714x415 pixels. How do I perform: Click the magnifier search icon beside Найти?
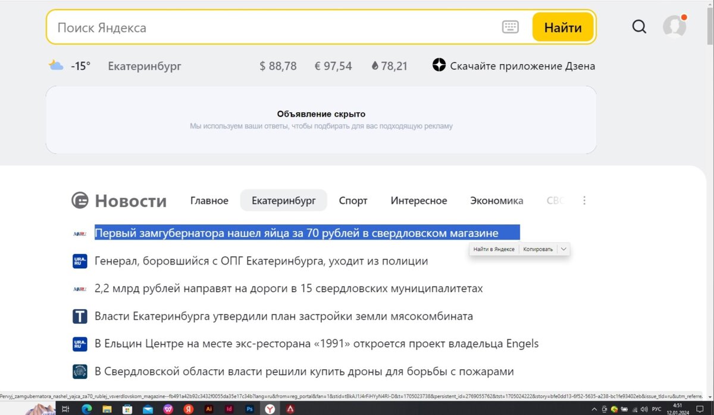click(639, 27)
